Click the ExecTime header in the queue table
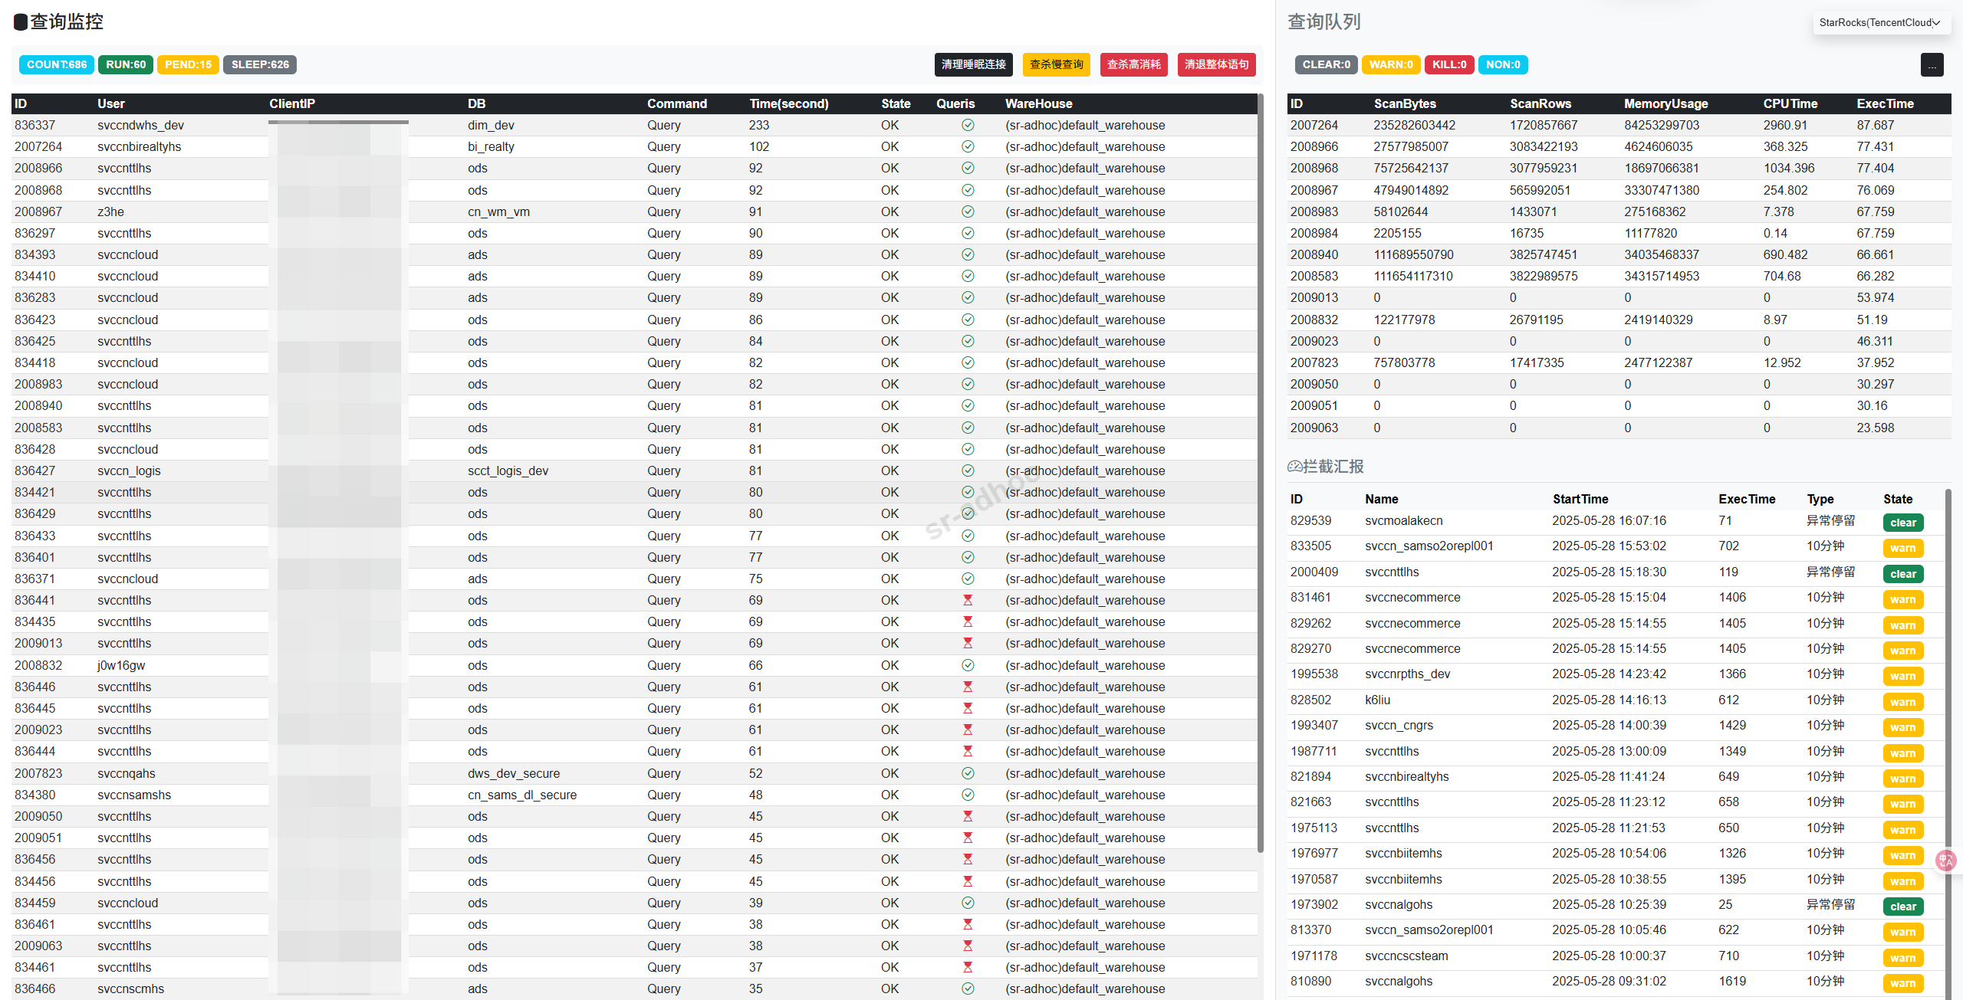Screen dimensions: 1963x1000 [x=1885, y=103]
